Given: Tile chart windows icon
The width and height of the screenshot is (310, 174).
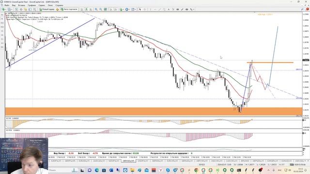Looking at the screenshot, I should [x=106, y=9].
